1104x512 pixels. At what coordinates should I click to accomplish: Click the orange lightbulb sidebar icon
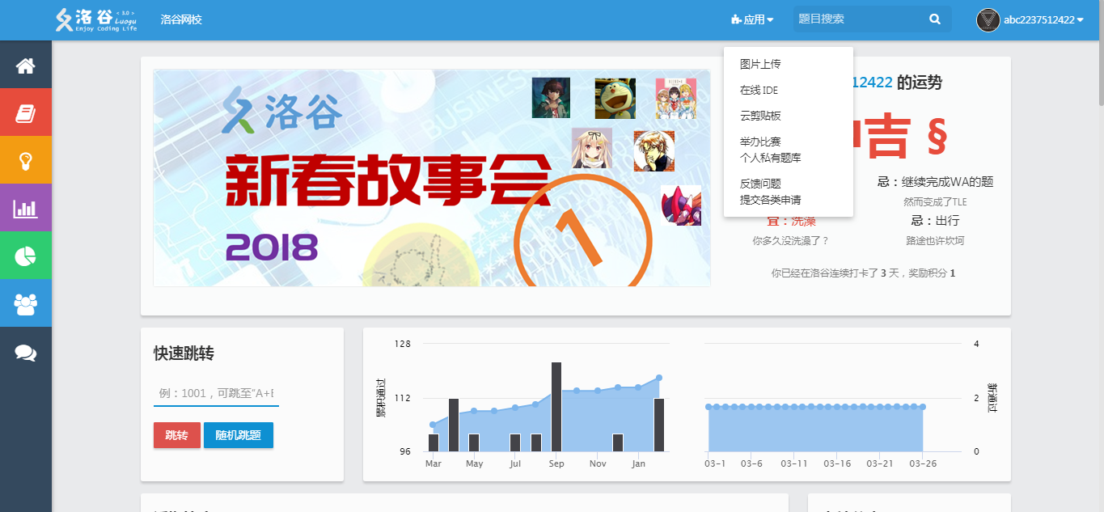[x=26, y=161]
